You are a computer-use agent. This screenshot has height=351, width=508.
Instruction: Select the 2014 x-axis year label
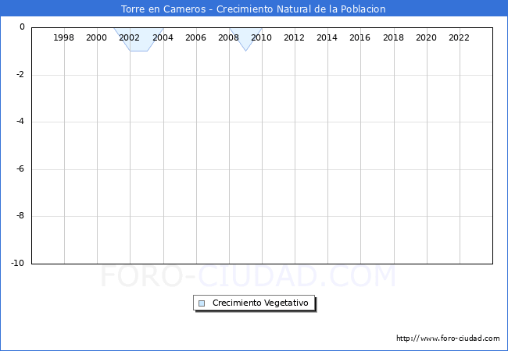[327, 37]
